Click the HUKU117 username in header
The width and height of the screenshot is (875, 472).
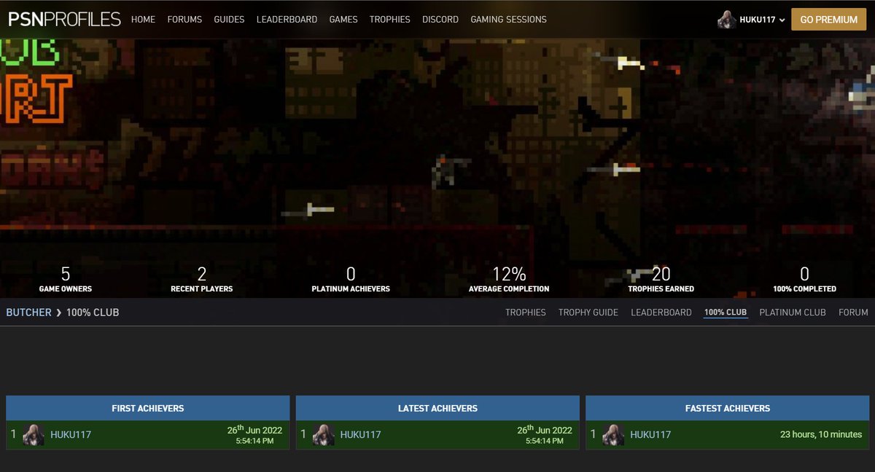click(758, 20)
